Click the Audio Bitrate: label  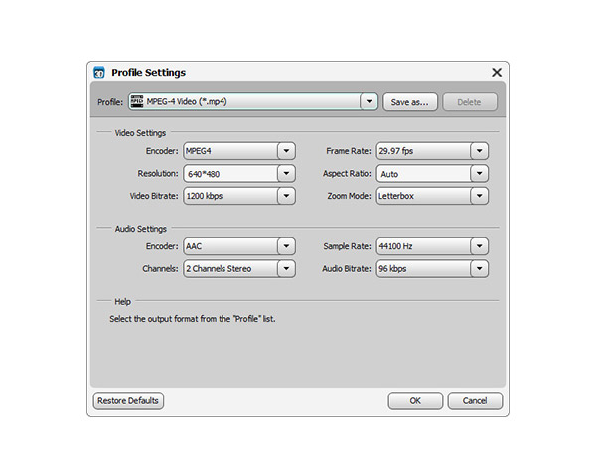coord(347,269)
